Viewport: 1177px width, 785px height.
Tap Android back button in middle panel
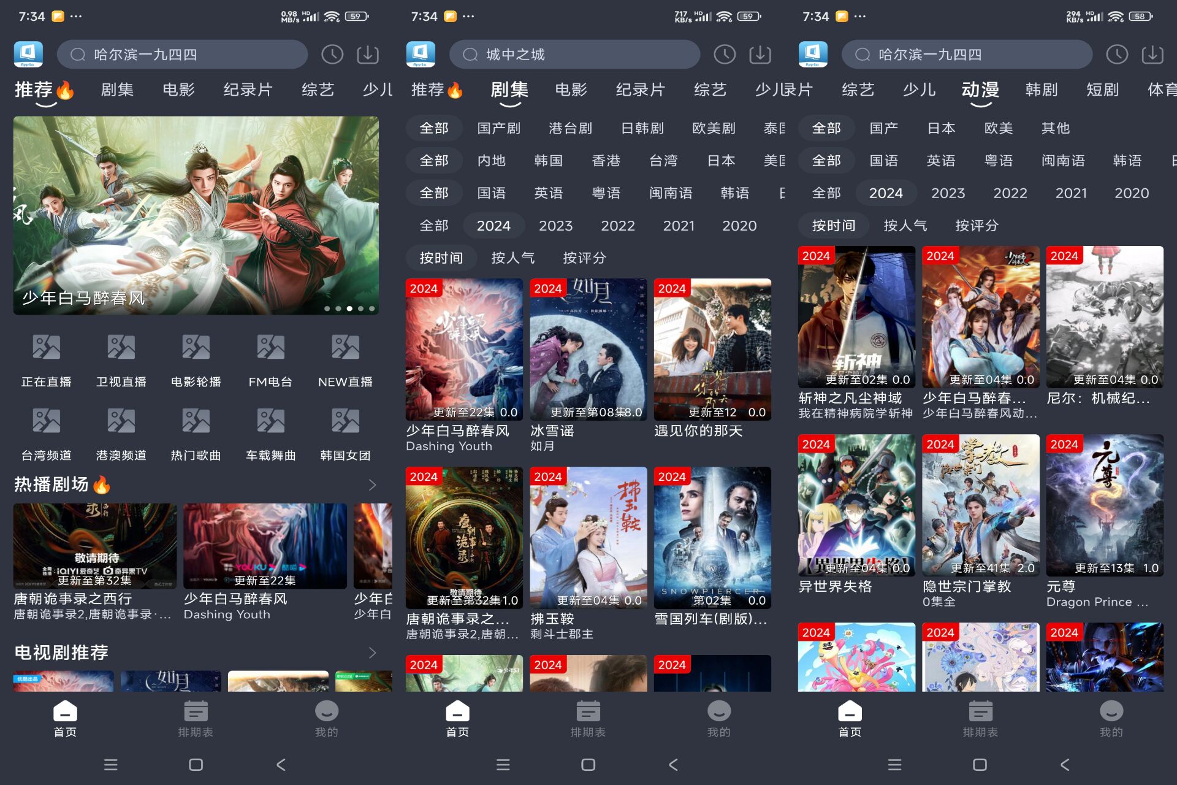pyautogui.click(x=673, y=764)
